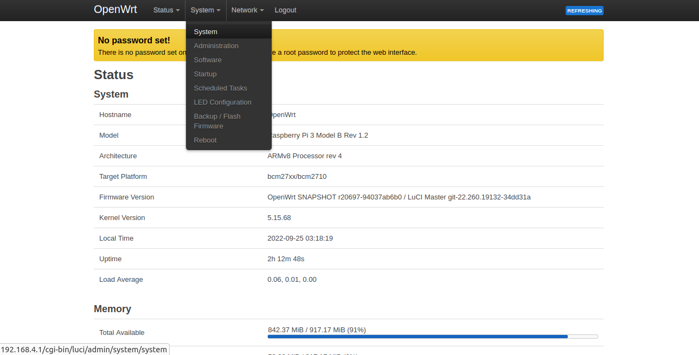Click the '842.37 MiB / 917.17 MiB (91%)' text
Image resolution: width=699 pixels, height=355 pixels.
(x=317, y=330)
